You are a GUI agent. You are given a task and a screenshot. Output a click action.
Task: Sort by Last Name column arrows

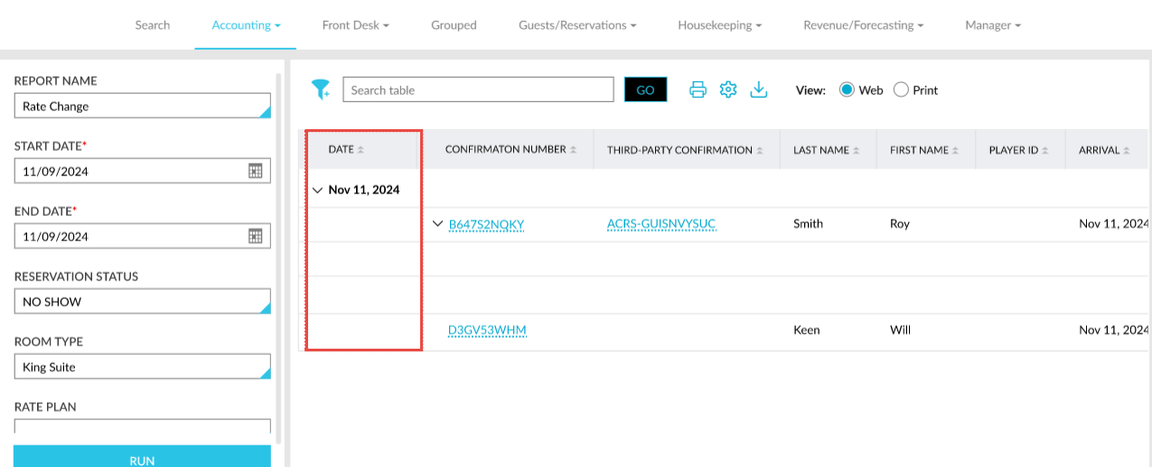pyautogui.click(x=856, y=150)
